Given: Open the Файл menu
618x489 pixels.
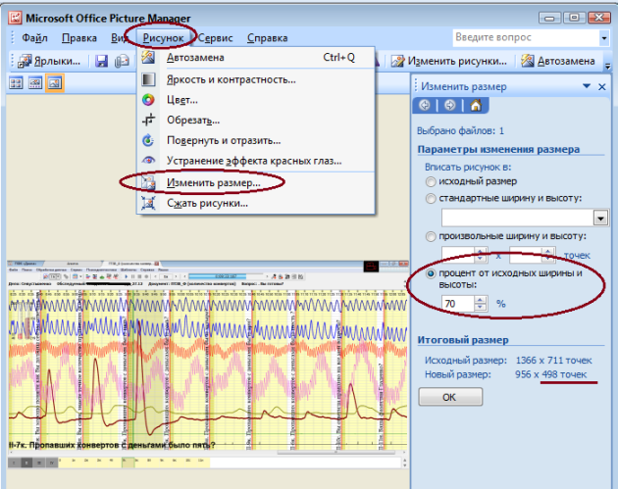Looking at the screenshot, I should pyautogui.click(x=34, y=38).
